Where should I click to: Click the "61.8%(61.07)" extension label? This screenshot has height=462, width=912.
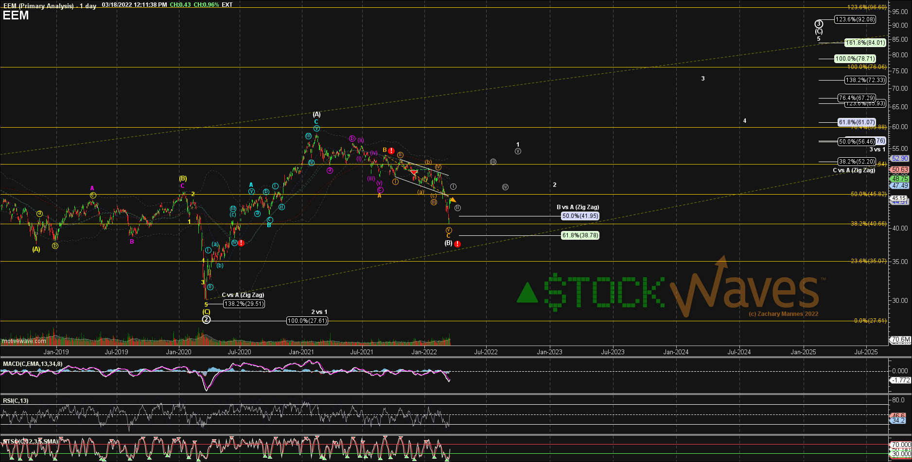[x=857, y=122]
